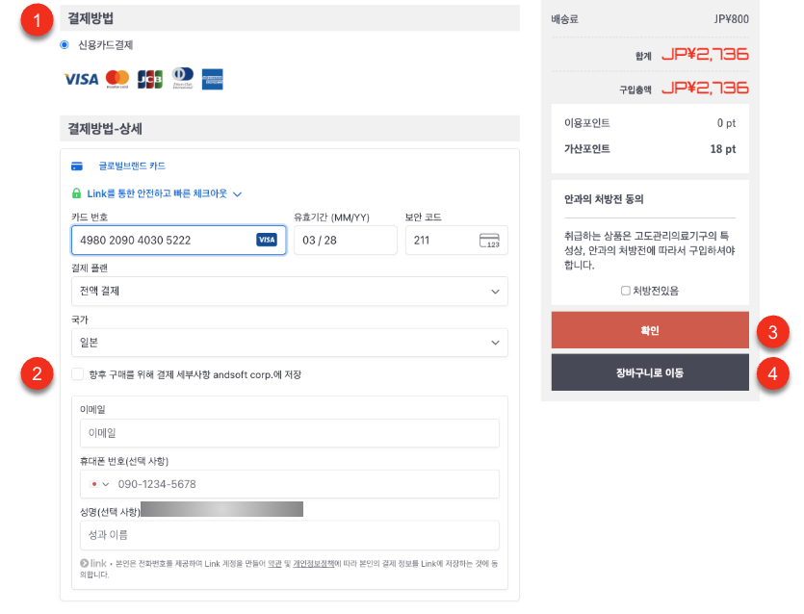Check the andsoft corp. save payment details box
The image size is (804, 614).
77,374
